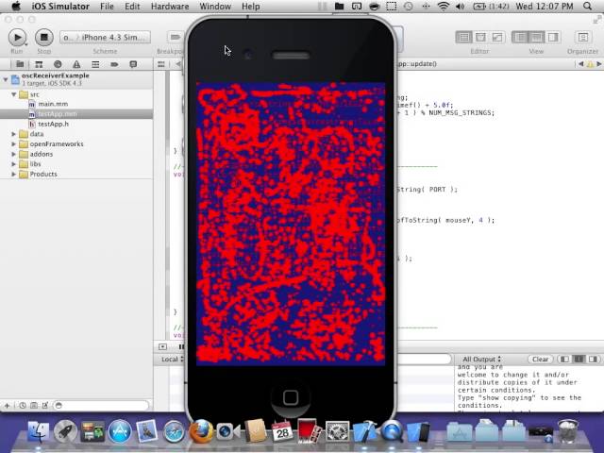Open Spotlight search magnifier

click(588, 7)
